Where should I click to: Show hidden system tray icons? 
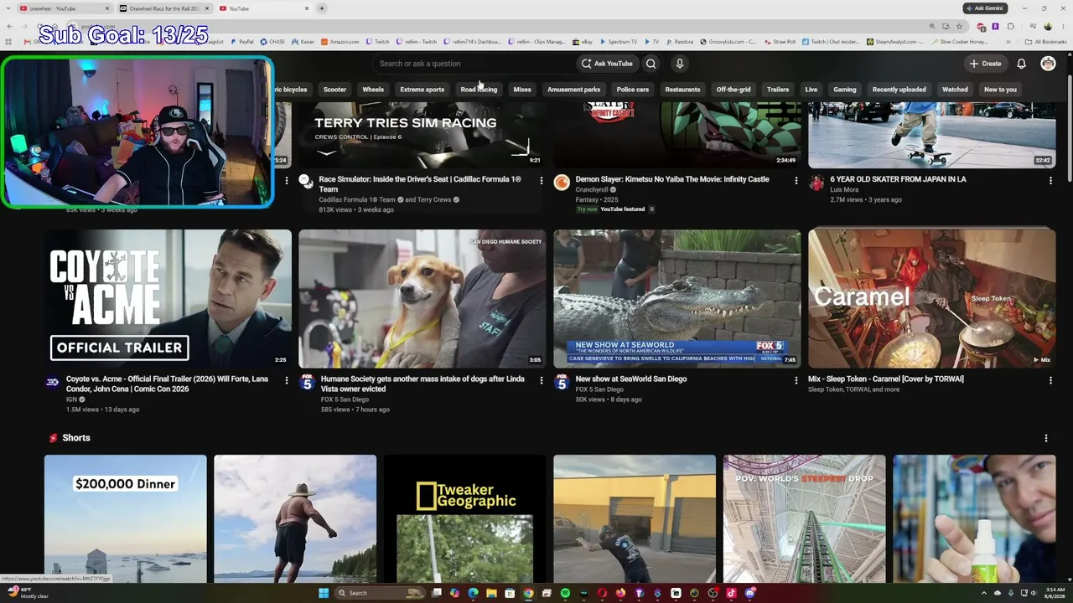click(986, 593)
